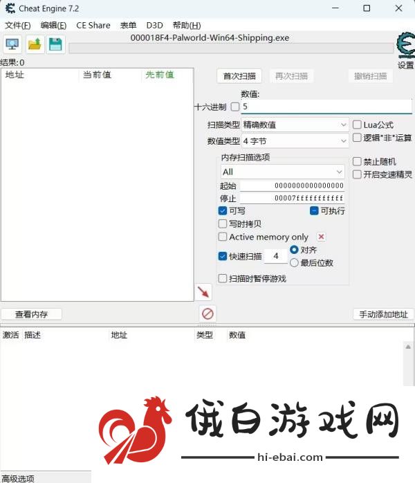Check the 禁止随机 option
Screen dimensions: 415x483
[357, 161]
